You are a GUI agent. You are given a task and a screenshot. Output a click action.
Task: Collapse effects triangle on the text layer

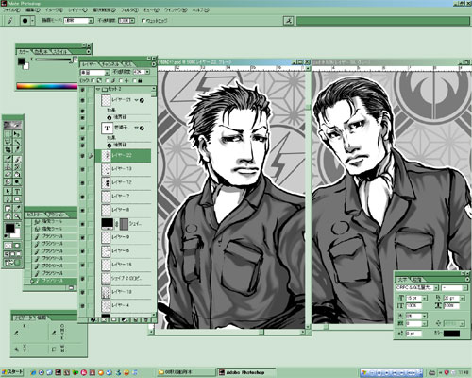[136, 128]
